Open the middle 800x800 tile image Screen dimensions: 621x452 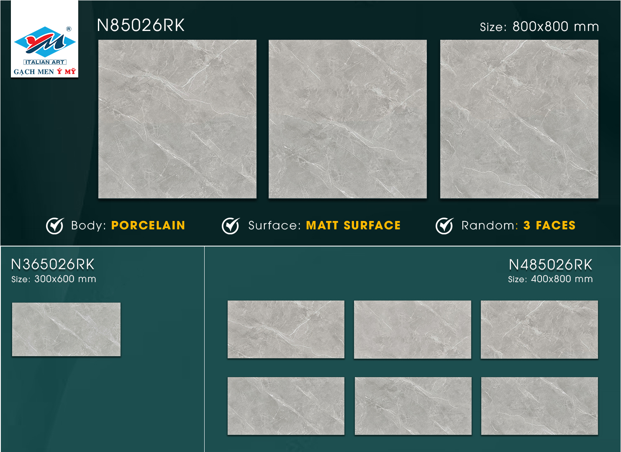pos(347,119)
